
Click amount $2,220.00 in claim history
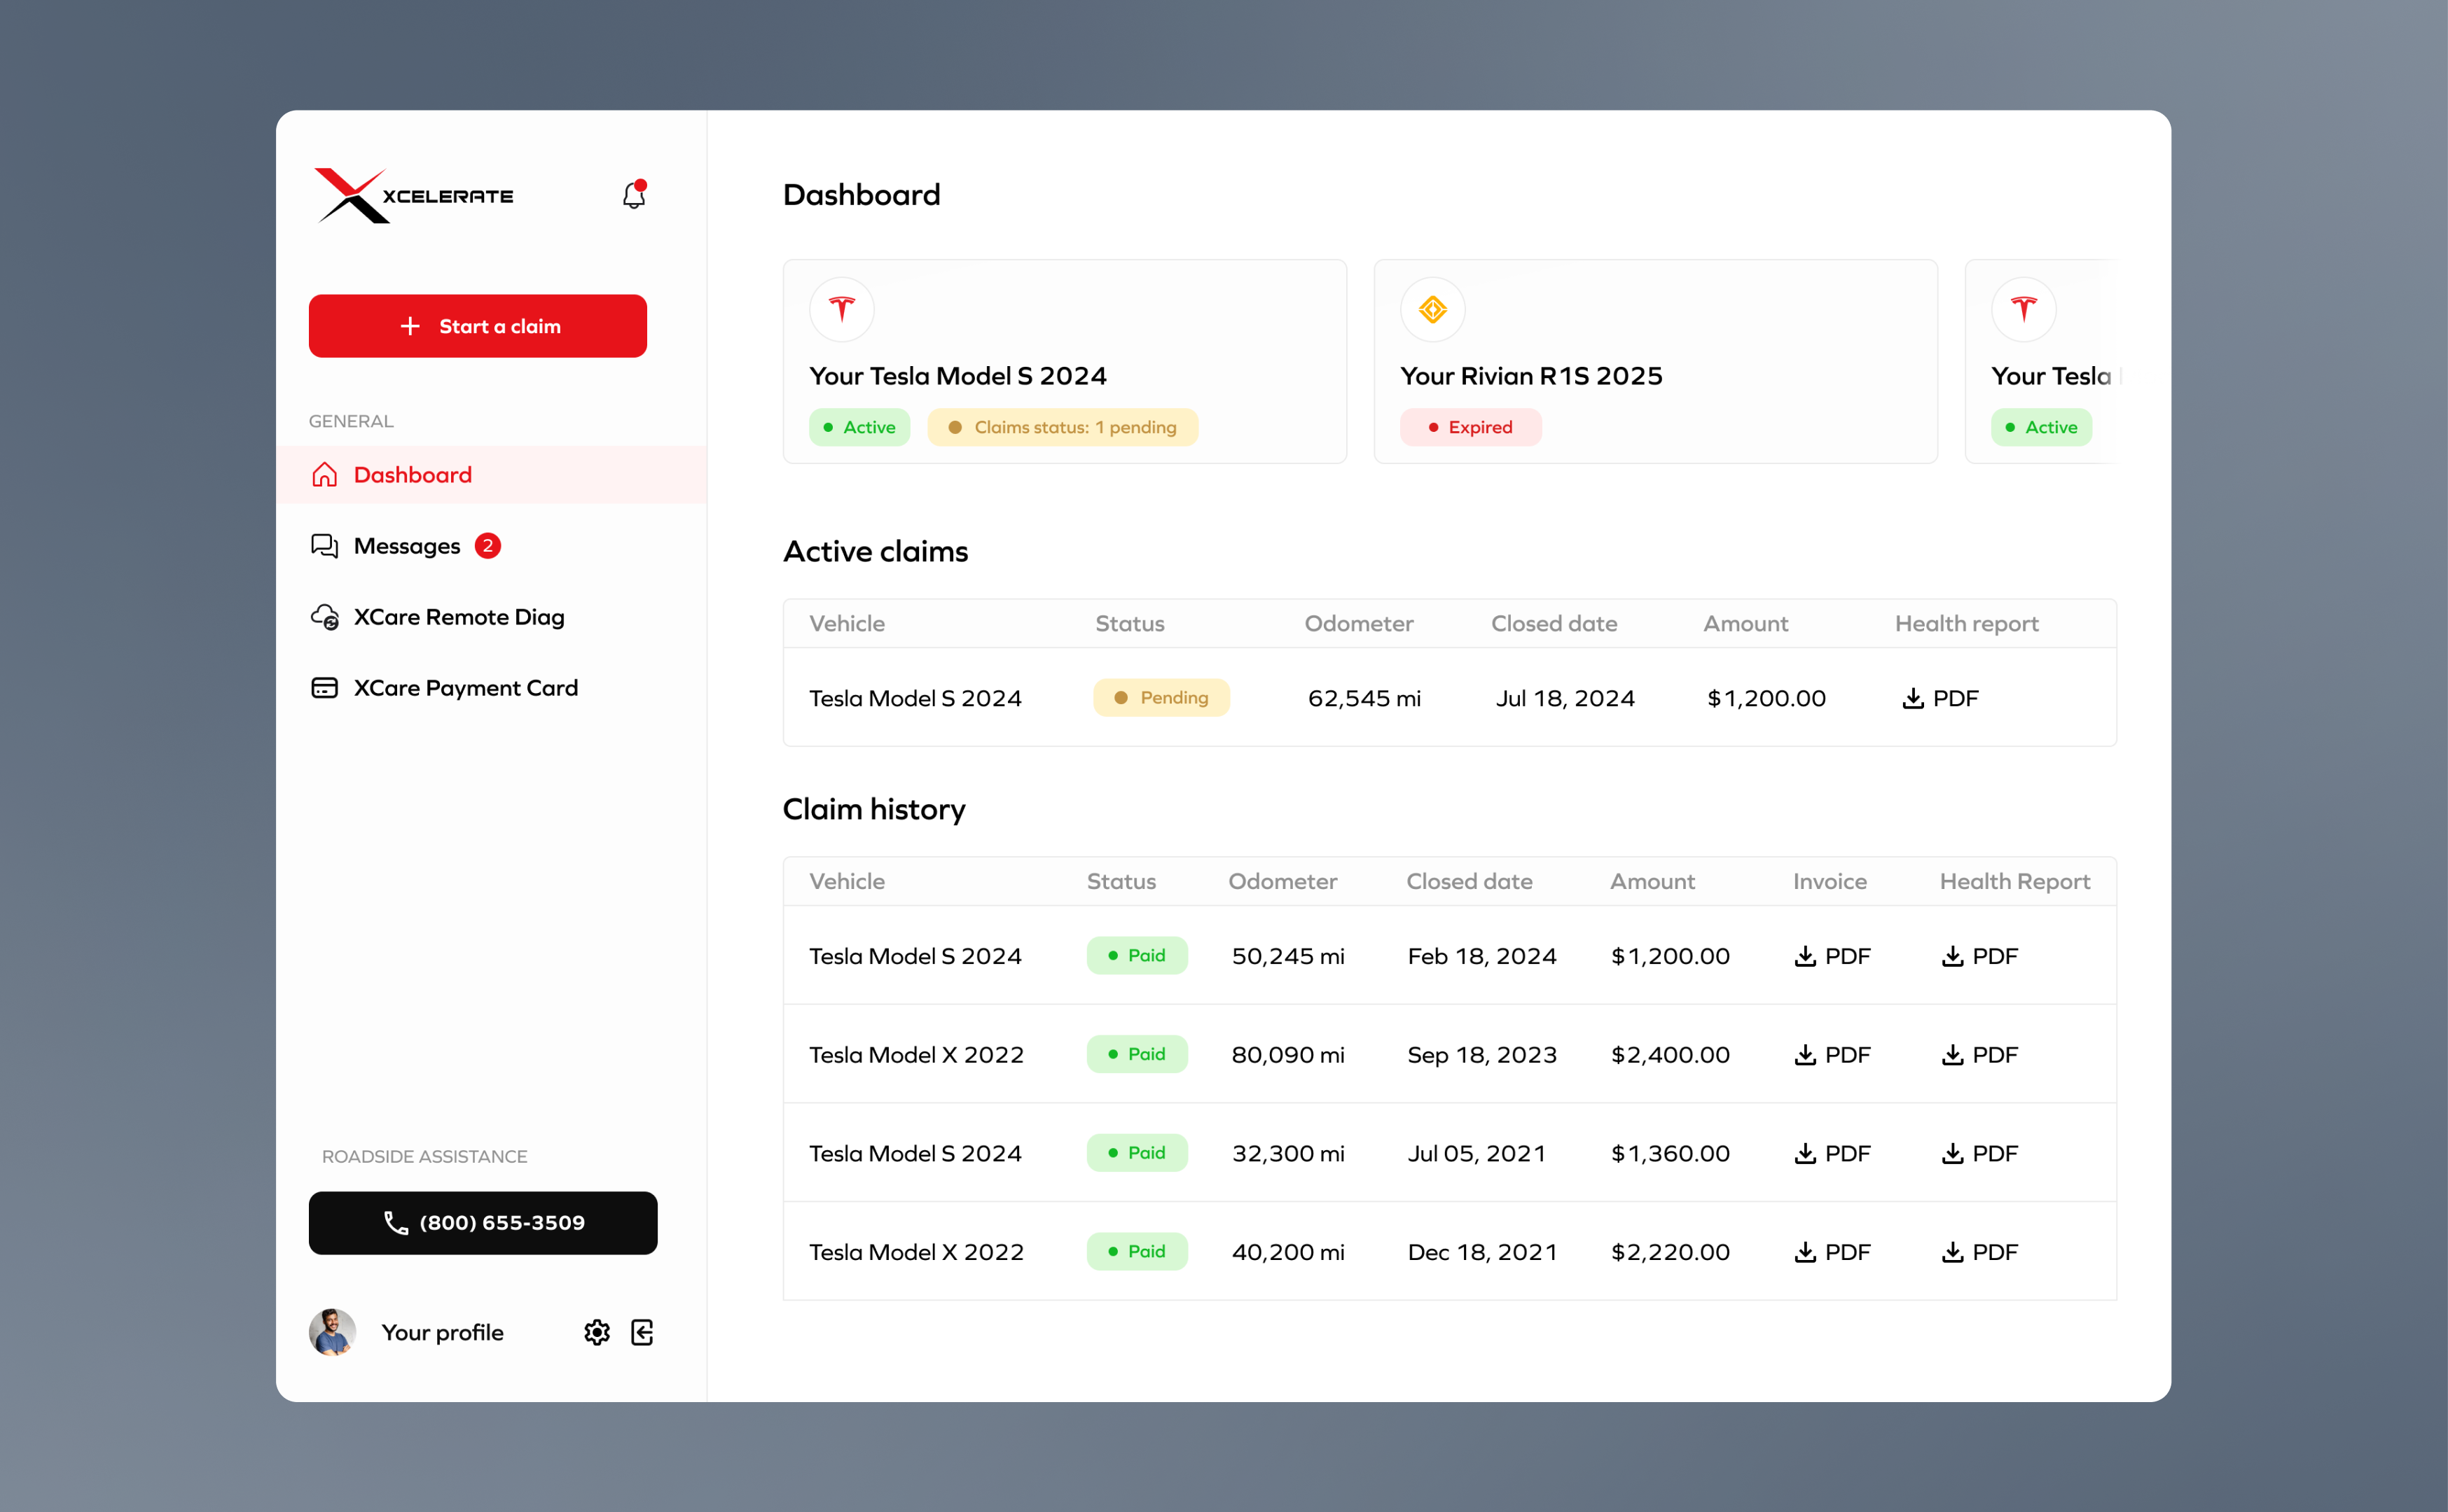point(1671,1252)
